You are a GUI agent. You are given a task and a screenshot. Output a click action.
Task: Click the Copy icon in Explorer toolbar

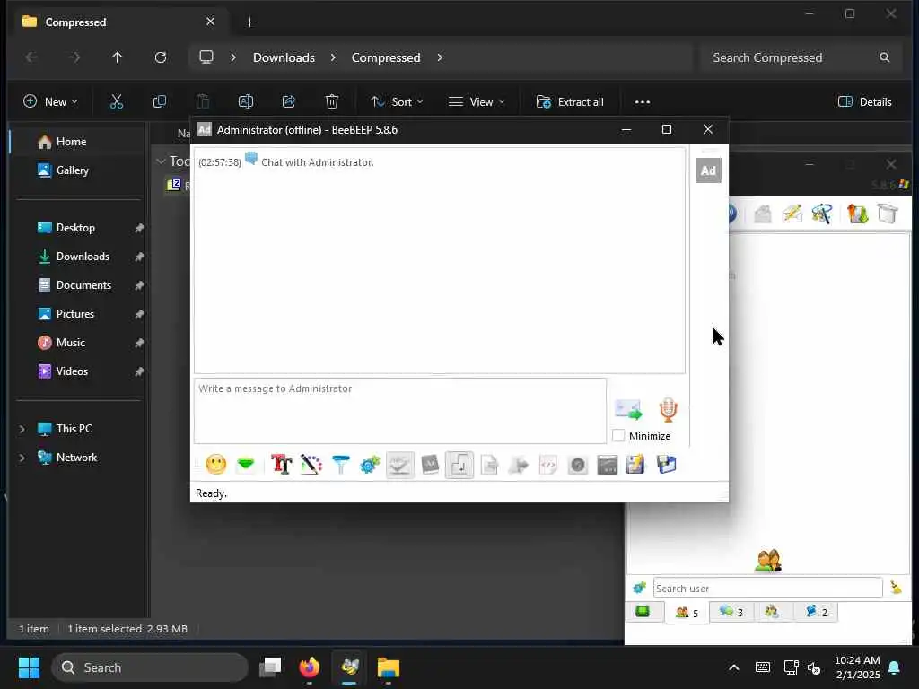160,102
